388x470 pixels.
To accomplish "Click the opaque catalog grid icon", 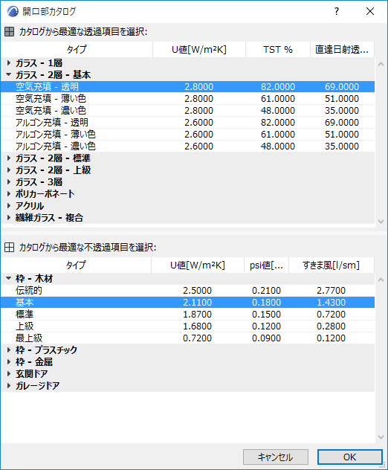I will click(9, 248).
